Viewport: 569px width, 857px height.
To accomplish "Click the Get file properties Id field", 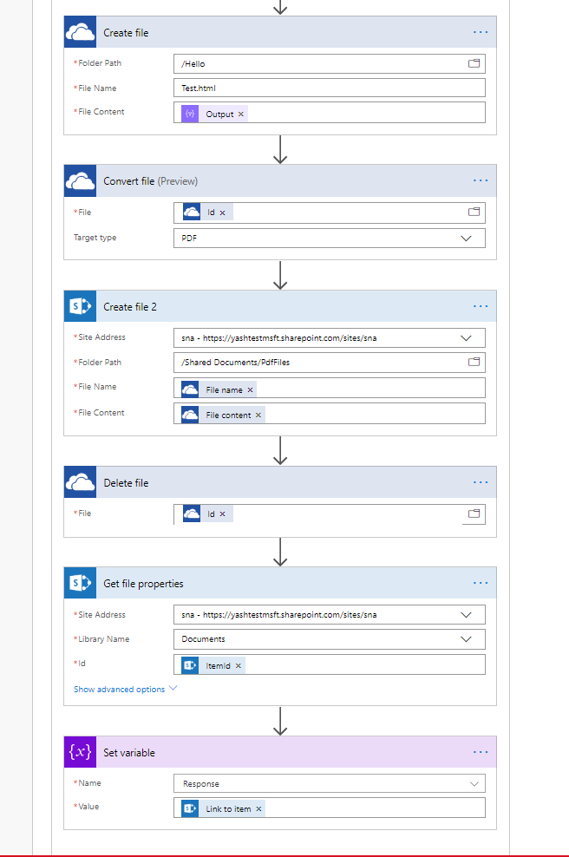I will (x=330, y=664).
